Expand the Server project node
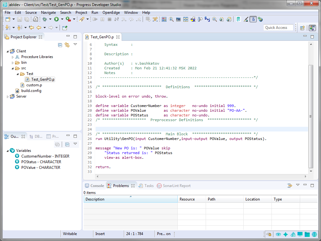The height and width of the screenshot is (241, 321). point(8,97)
